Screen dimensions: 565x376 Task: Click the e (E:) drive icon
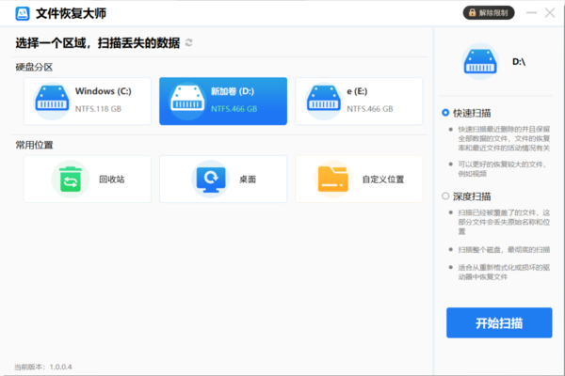pos(323,102)
